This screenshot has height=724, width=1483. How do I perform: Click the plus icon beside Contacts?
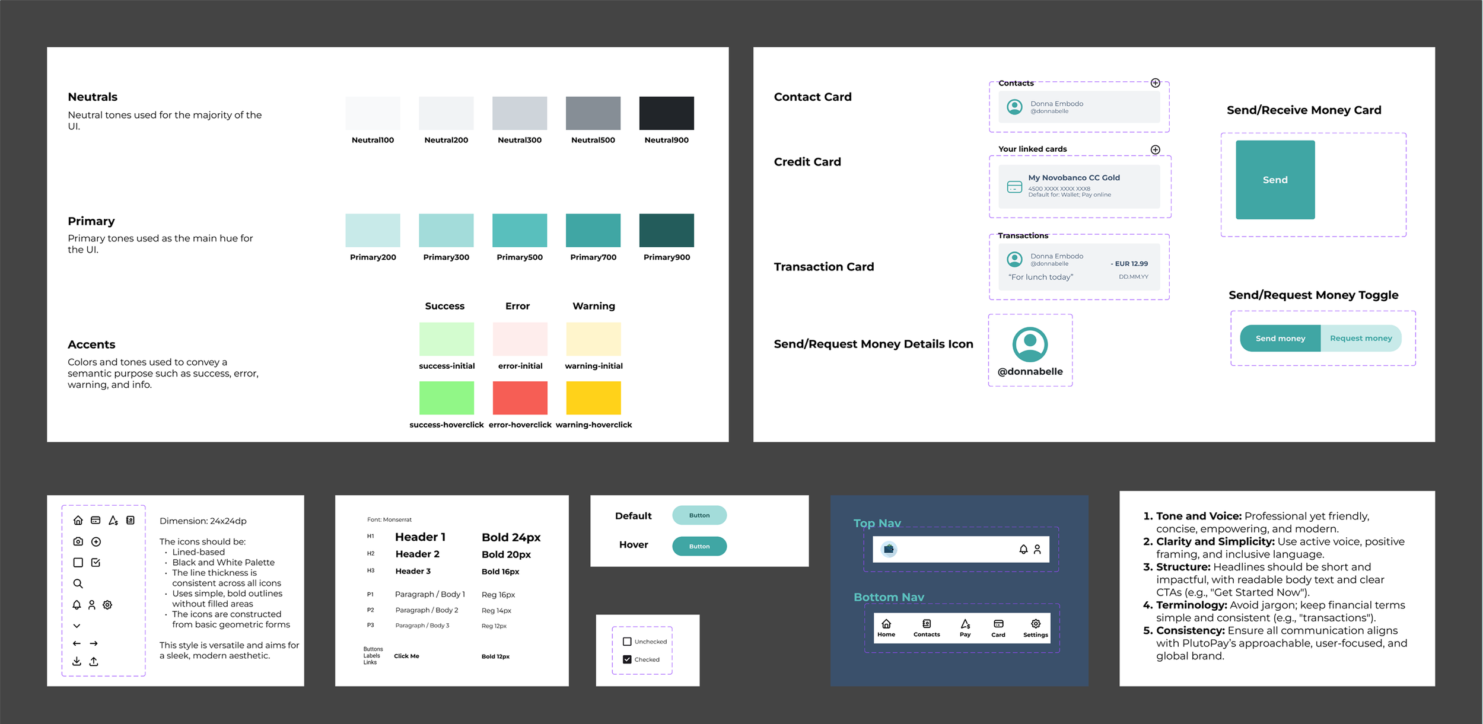coord(1155,83)
